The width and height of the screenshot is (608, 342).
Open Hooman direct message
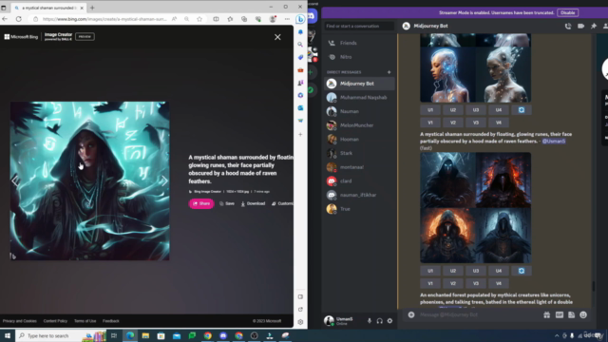click(x=359, y=140)
